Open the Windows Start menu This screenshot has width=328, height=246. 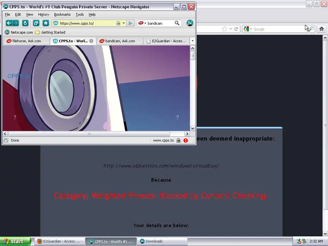[x=15, y=241]
